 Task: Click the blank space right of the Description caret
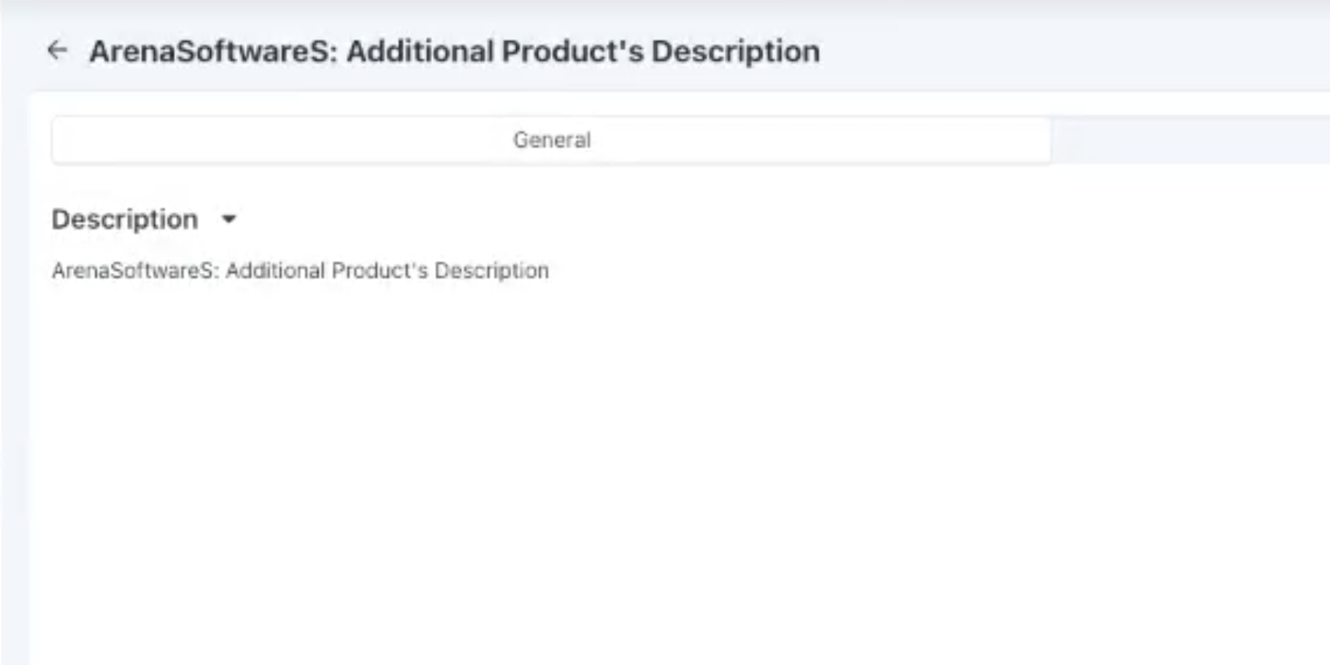(x=584, y=219)
